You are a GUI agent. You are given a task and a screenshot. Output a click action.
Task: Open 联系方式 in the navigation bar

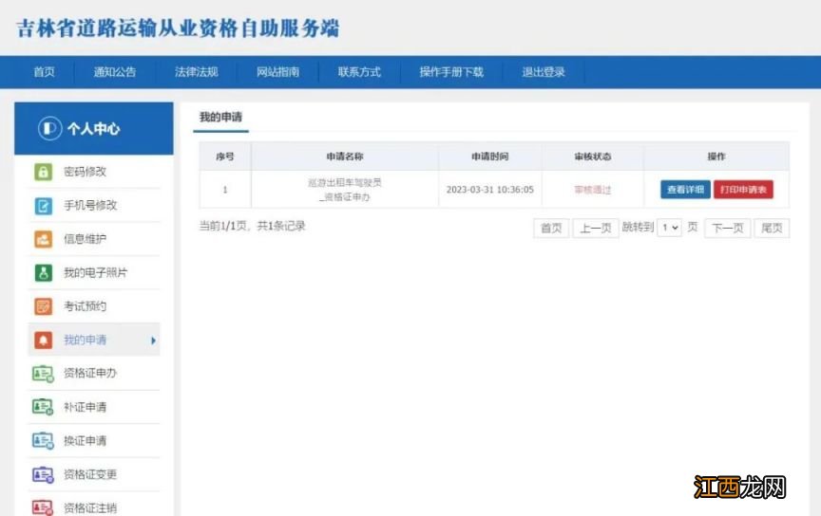359,72
